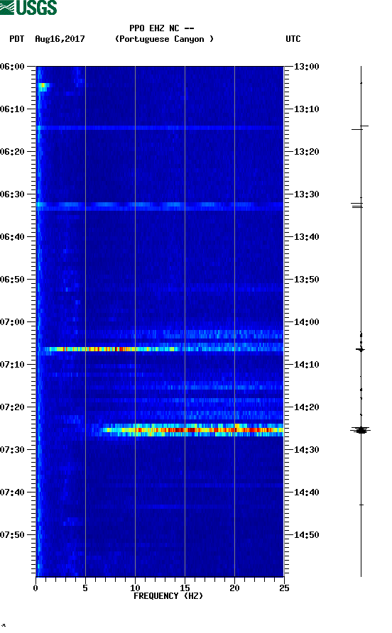Click the '14:50' UTC time label

306,535
